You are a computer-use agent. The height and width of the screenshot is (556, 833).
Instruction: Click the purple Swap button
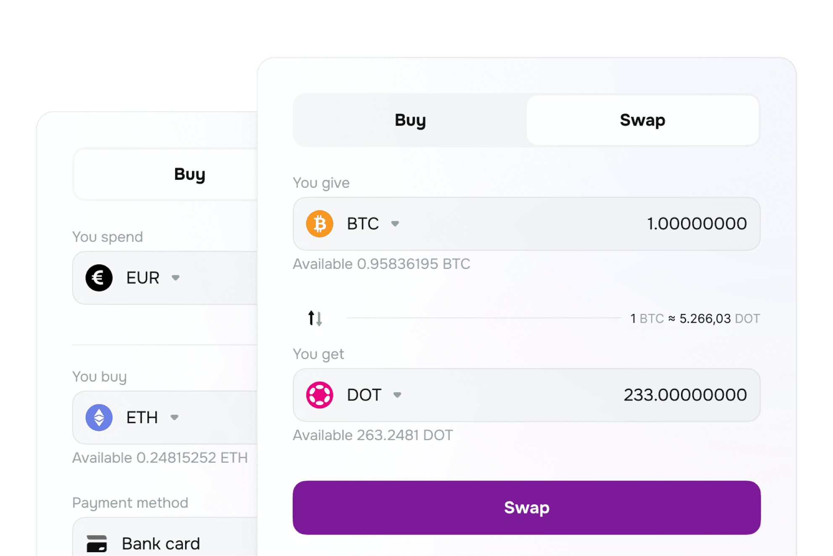point(527,508)
